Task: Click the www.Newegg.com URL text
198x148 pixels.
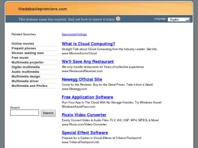Action: point(74,89)
